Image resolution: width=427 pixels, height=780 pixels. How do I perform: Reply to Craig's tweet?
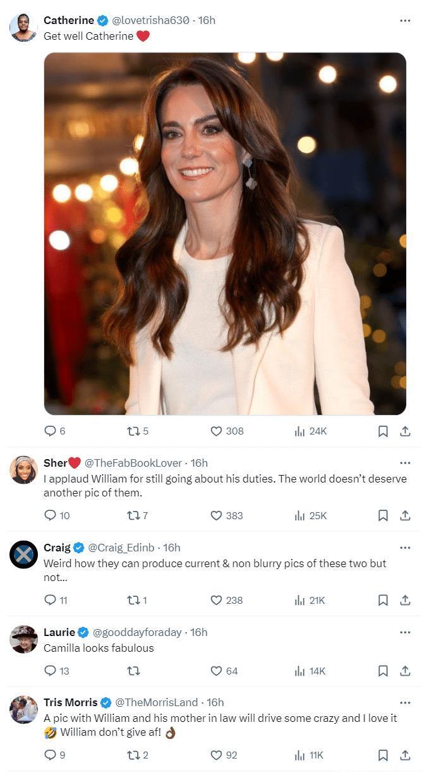coord(51,600)
